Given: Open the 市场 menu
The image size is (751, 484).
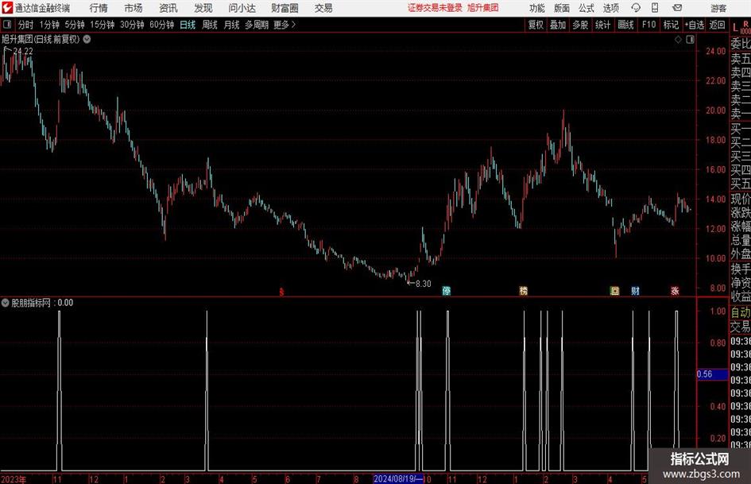Looking at the screenshot, I should pos(134,8).
